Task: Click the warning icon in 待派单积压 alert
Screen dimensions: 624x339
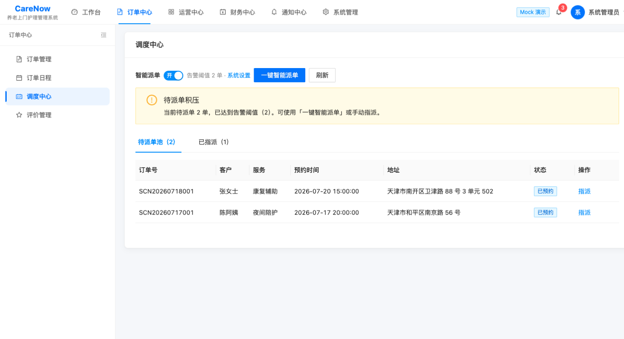Action: (x=152, y=100)
